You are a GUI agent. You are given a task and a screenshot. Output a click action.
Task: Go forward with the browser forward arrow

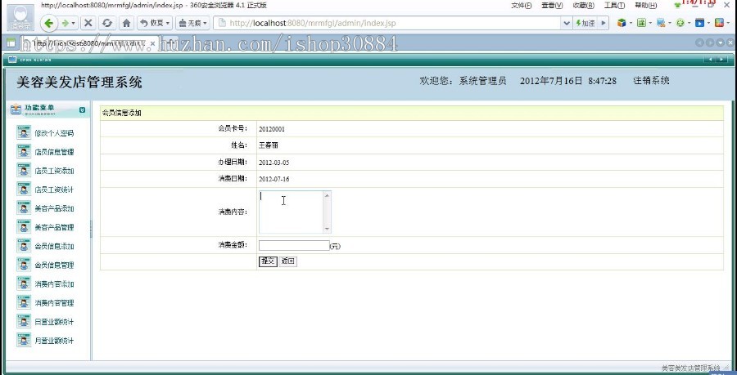coord(65,23)
